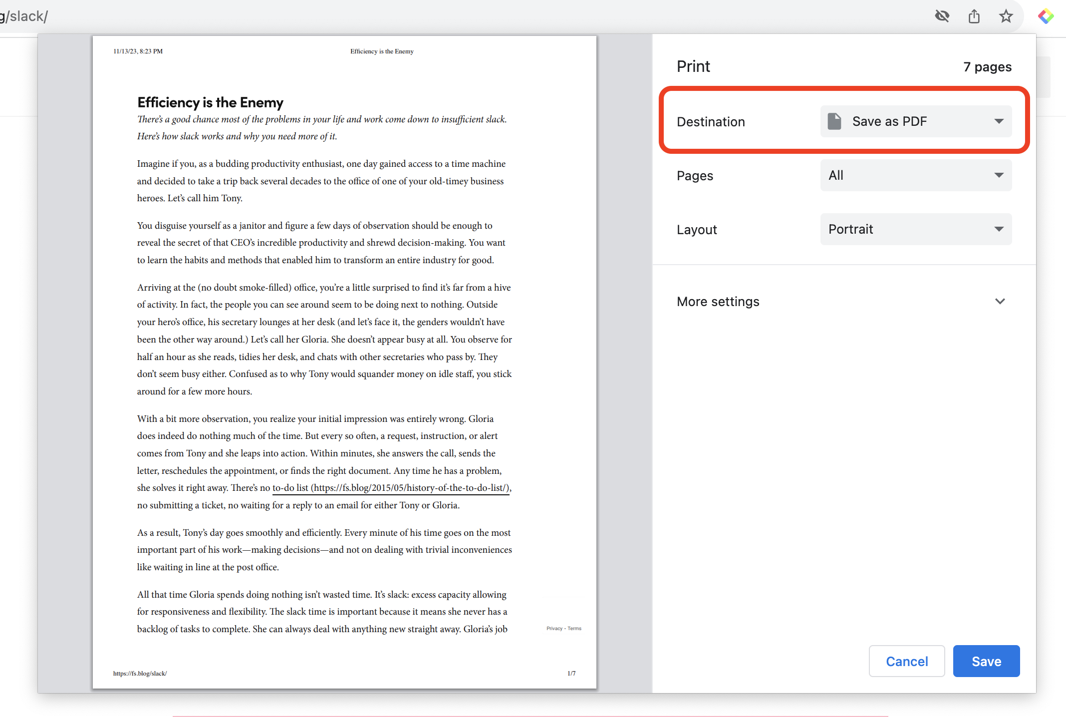Click the blue Save button
Screen dimensions: 1066x717
pos(986,661)
